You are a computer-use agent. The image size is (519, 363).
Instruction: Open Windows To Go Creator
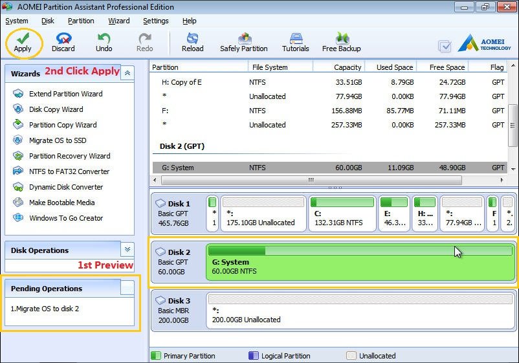pyautogui.click(x=66, y=218)
